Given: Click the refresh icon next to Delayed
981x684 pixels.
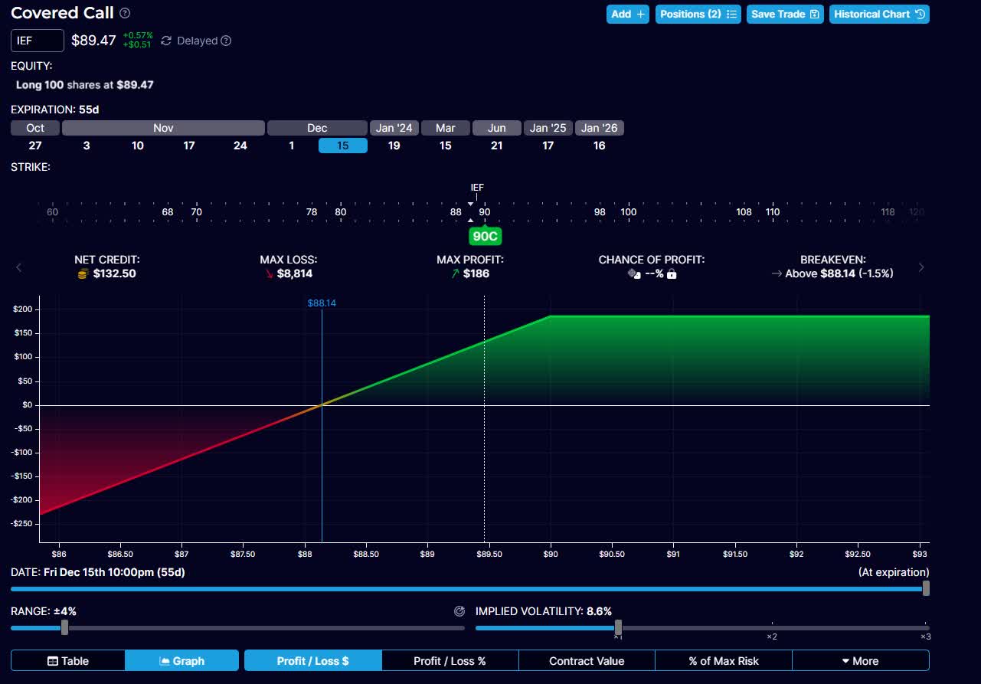Looking at the screenshot, I should [166, 41].
